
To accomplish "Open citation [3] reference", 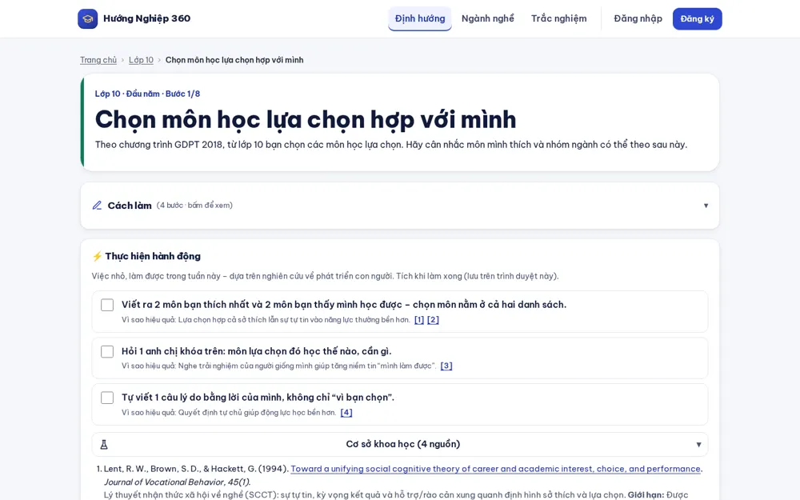I will (446, 366).
